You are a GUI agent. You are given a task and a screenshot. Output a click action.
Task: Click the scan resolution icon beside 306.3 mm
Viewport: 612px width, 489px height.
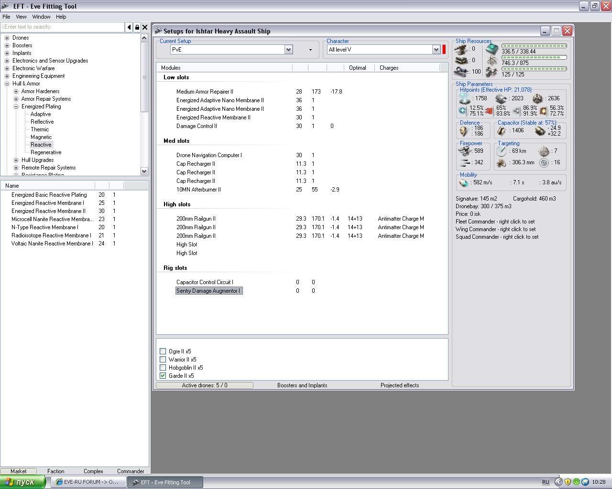pos(501,163)
